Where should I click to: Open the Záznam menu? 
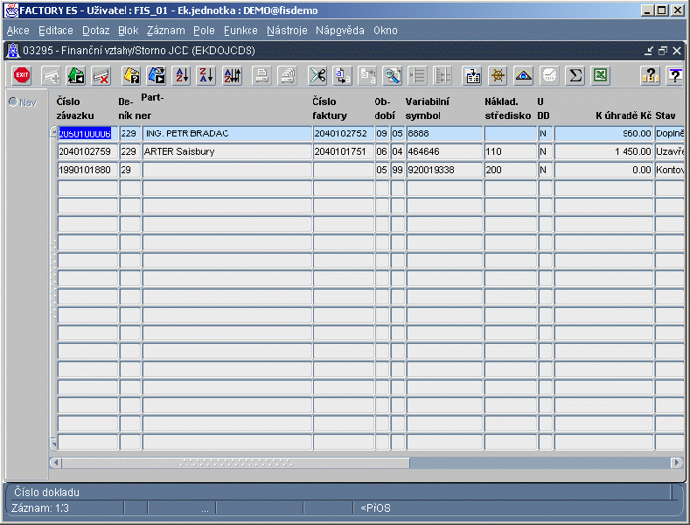(166, 31)
